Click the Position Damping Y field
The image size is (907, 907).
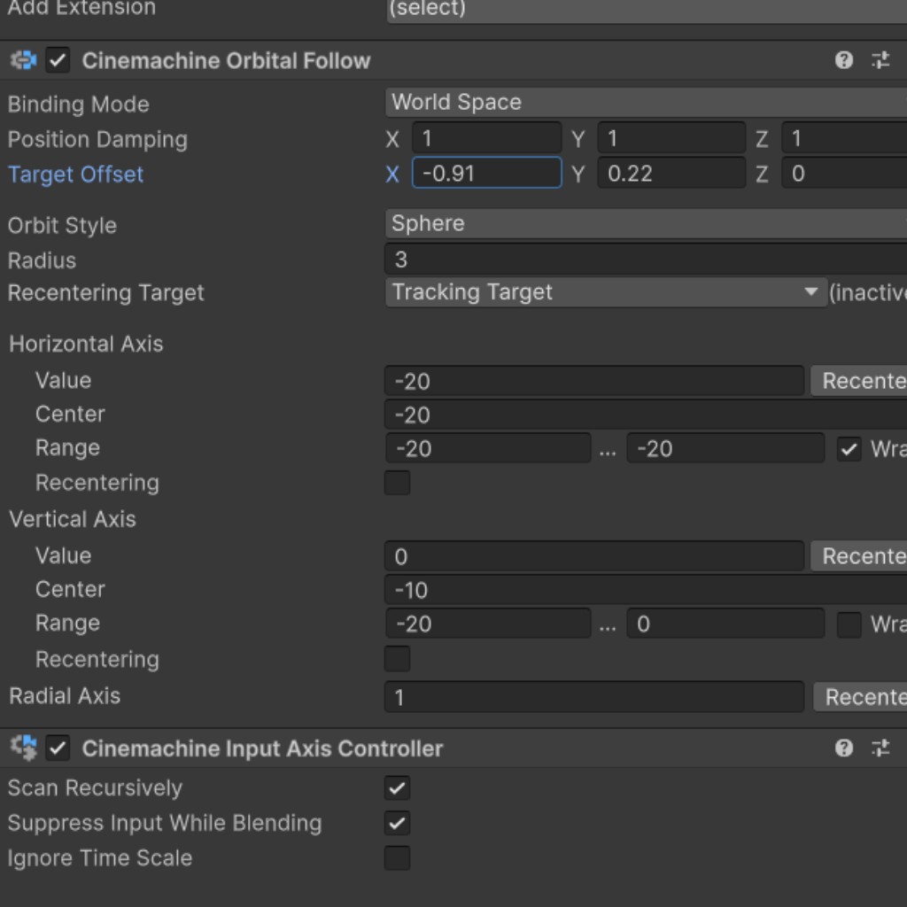671,138
